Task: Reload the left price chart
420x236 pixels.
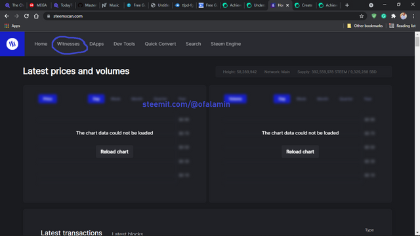Action: [114, 151]
